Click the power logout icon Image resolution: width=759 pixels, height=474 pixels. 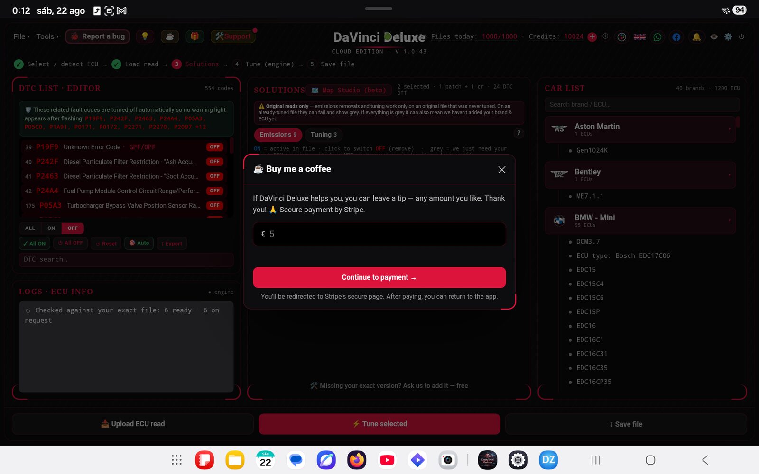[x=741, y=36]
